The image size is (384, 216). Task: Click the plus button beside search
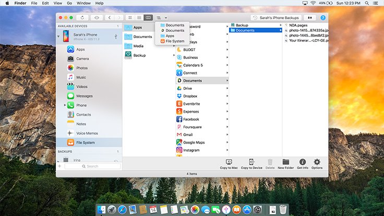pyautogui.click(x=59, y=166)
